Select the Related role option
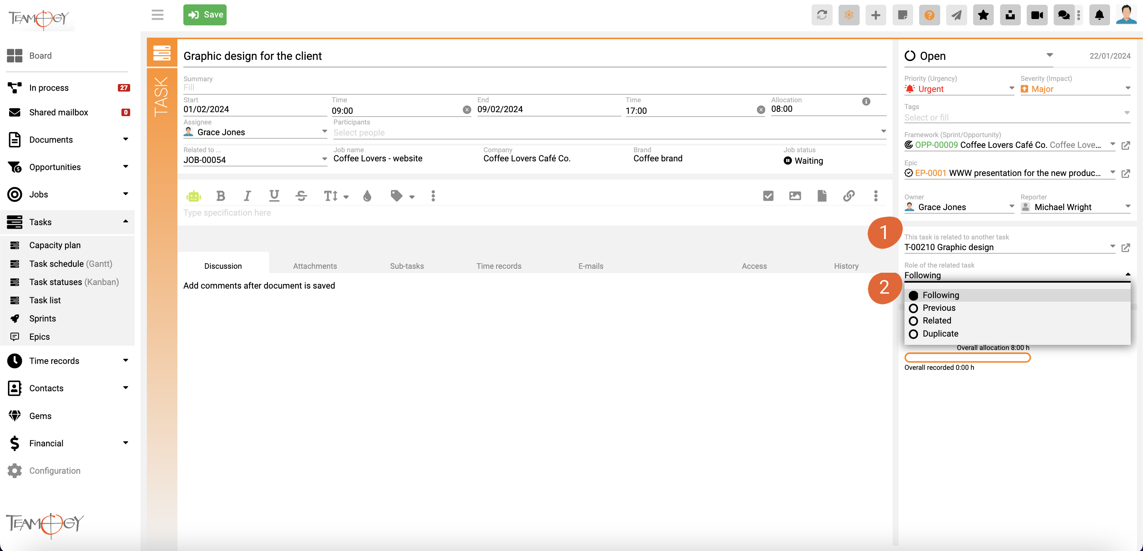This screenshot has width=1143, height=551. point(1017,321)
